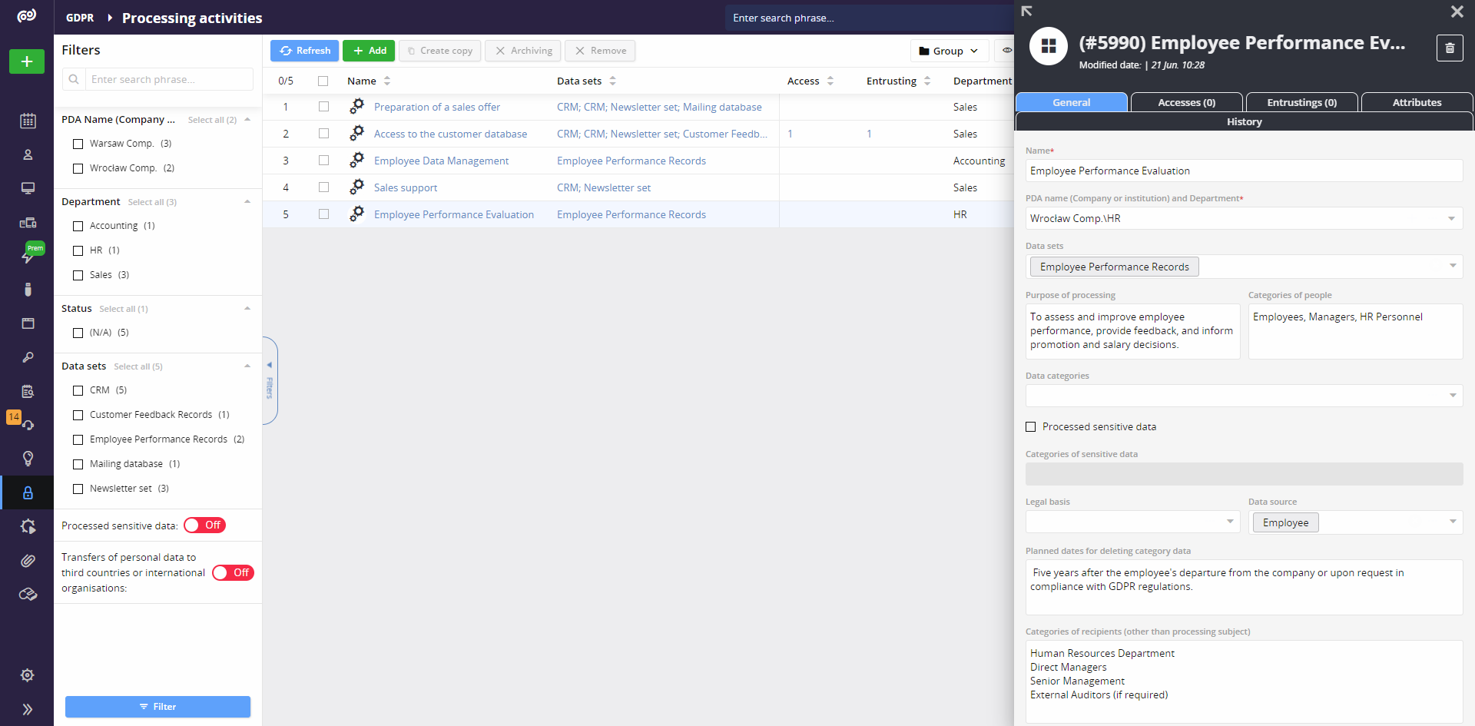
Task: Toggle Processed sensitive data filter switch
Action: coord(204,525)
